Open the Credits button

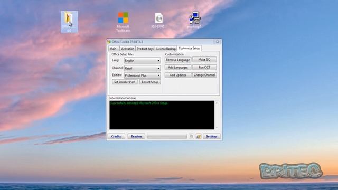click(x=116, y=136)
